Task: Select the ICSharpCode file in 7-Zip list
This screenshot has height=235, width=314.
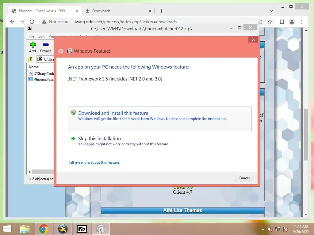Action: pos(41,73)
